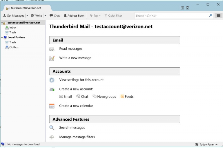Open Get Messages dropdown arrow

(27, 16)
